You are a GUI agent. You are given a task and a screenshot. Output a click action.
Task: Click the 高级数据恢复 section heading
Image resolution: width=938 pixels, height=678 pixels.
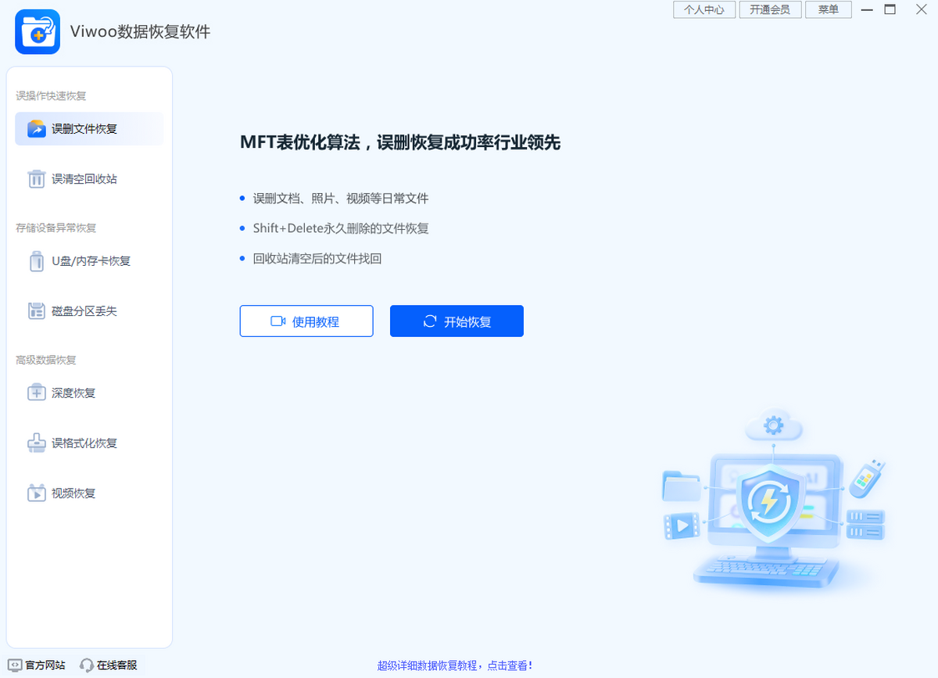46,361
